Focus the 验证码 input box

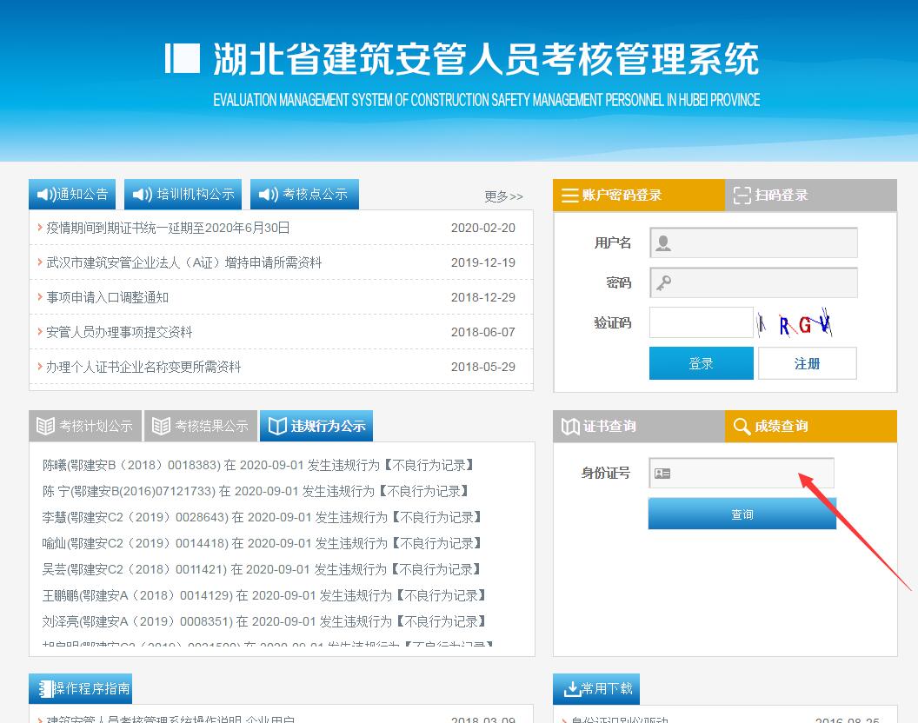click(x=702, y=322)
